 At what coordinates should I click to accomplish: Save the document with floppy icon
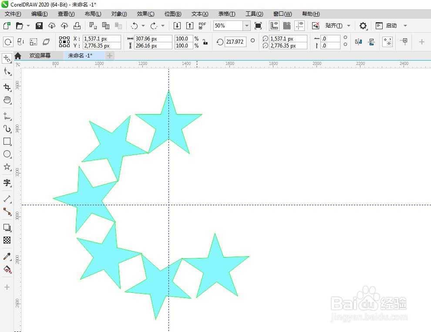coord(39,26)
